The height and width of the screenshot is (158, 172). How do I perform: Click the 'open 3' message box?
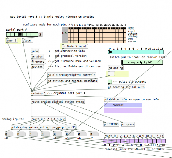point(12,41)
